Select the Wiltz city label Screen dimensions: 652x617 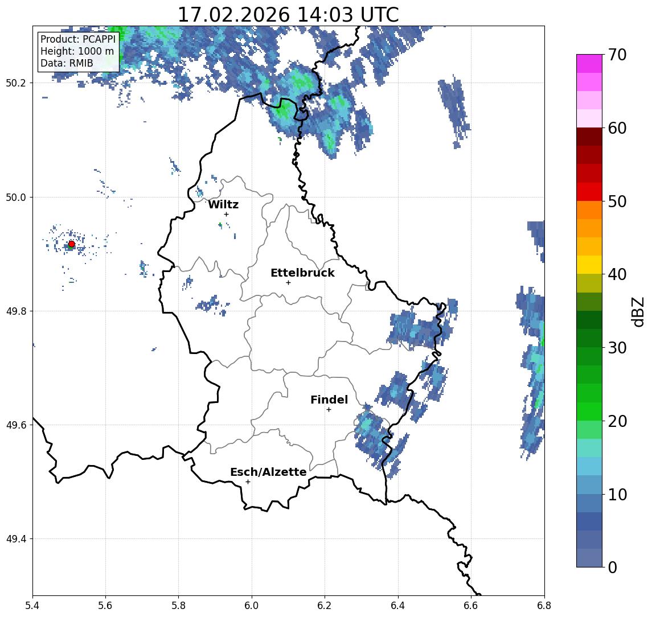[223, 204]
